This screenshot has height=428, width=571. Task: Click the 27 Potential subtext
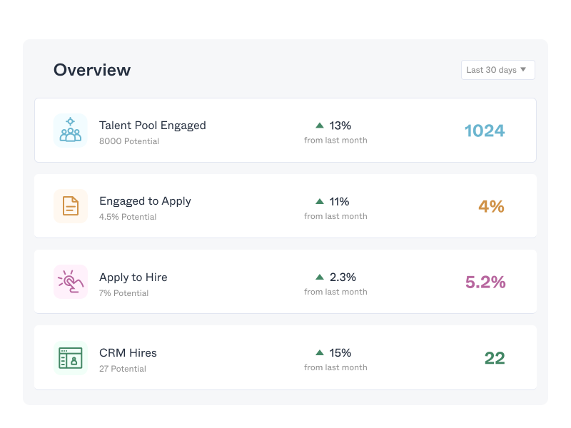(122, 369)
